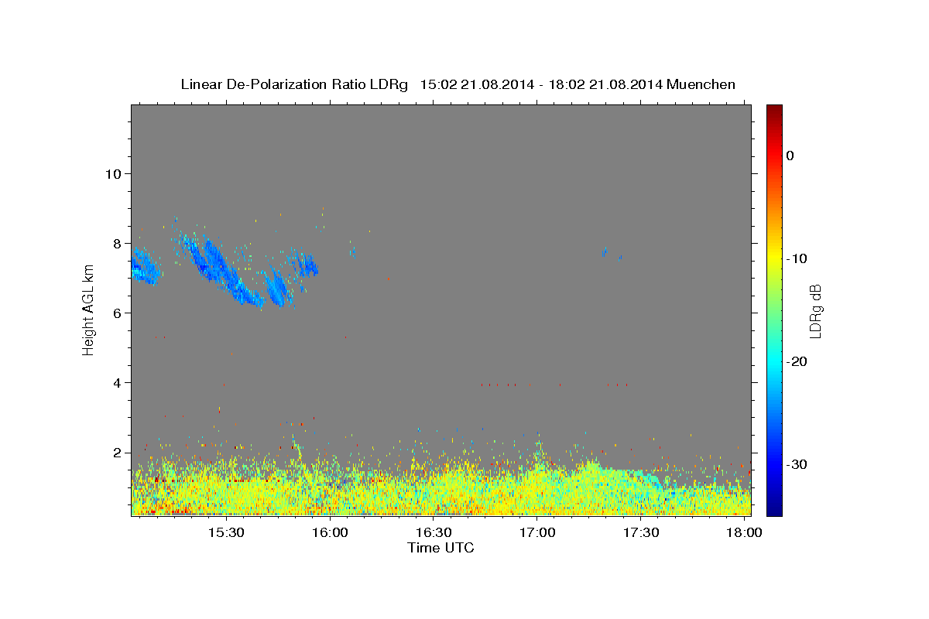Click the 17:30 time tick label
Viewport: 929px width, 619px height.
[641, 533]
